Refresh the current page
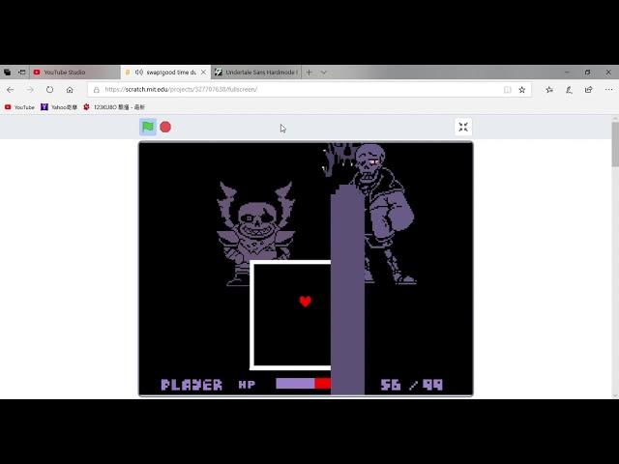Screen dimensions: 619x464 pyautogui.click(x=49, y=90)
